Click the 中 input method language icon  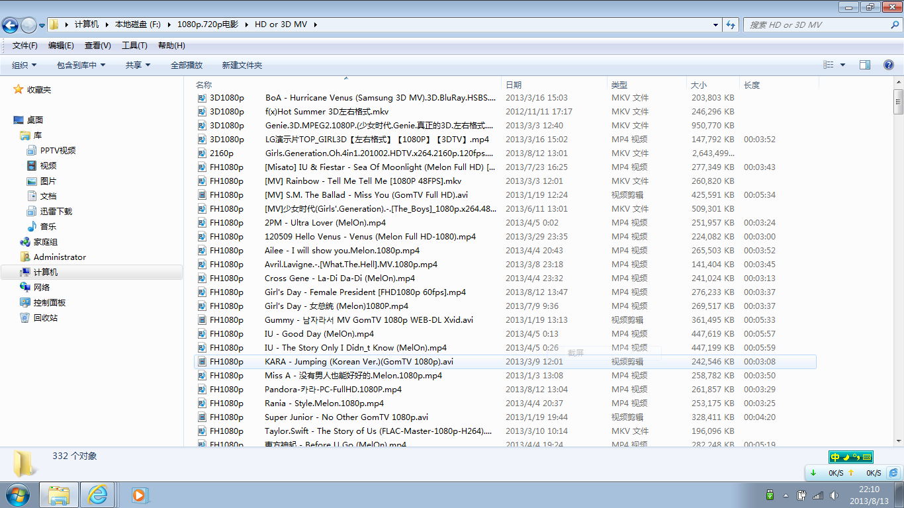835,457
